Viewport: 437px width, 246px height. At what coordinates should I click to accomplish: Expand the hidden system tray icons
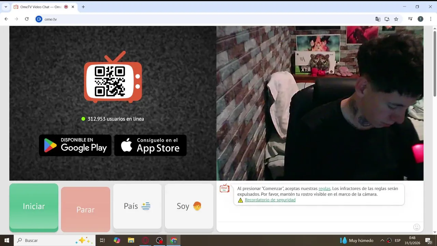(x=382, y=241)
